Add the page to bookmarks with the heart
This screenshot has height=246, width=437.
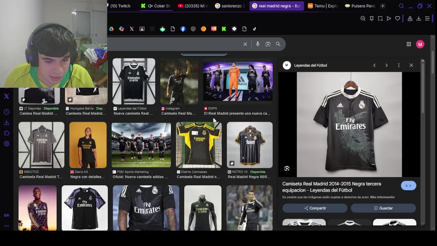pyautogui.click(x=398, y=18)
